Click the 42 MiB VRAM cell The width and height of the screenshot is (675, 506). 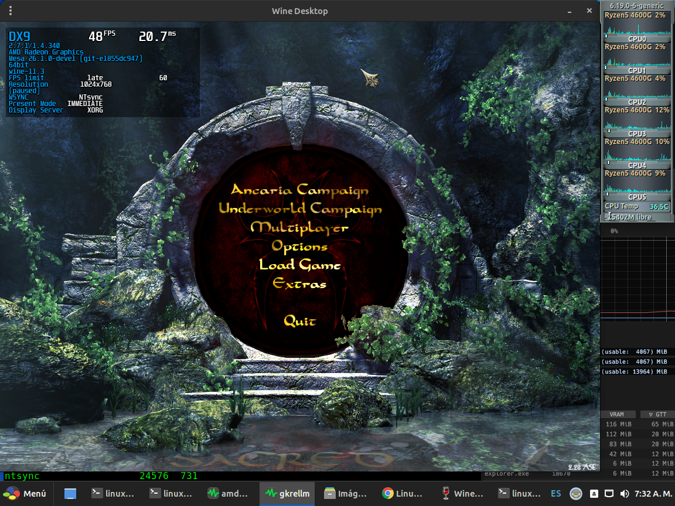tap(621, 454)
